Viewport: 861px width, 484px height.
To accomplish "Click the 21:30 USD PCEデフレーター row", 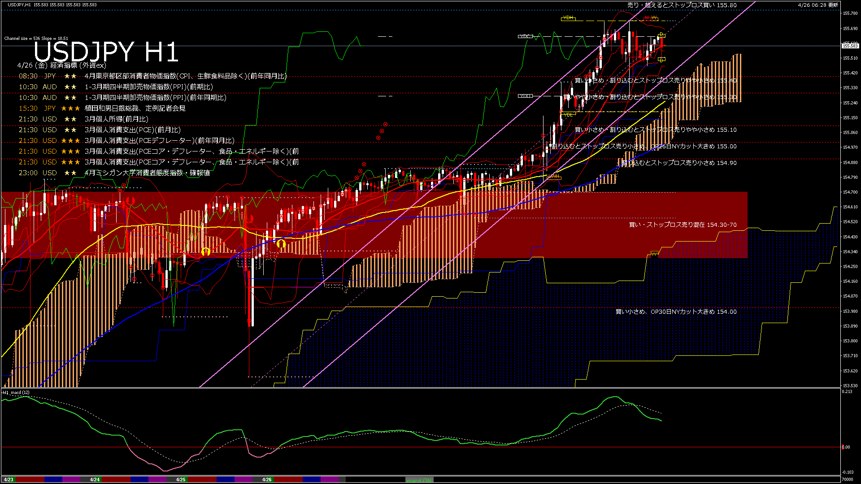I will click(x=126, y=141).
